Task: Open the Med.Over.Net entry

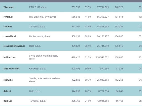Action: click(11, 68)
